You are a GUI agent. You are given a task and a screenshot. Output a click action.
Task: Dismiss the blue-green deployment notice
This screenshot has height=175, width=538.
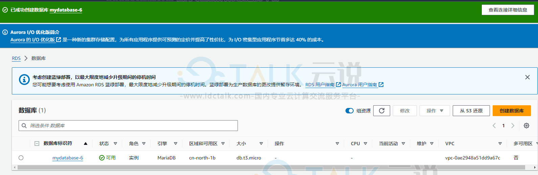pos(527,77)
